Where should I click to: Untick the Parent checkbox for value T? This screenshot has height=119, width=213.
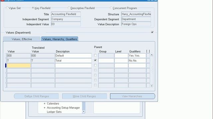click(x=95, y=60)
